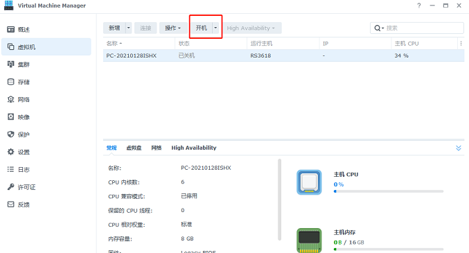Minimize the Virtual Machine Manager window
Viewport: 469px width, 253px height.
(432, 6)
